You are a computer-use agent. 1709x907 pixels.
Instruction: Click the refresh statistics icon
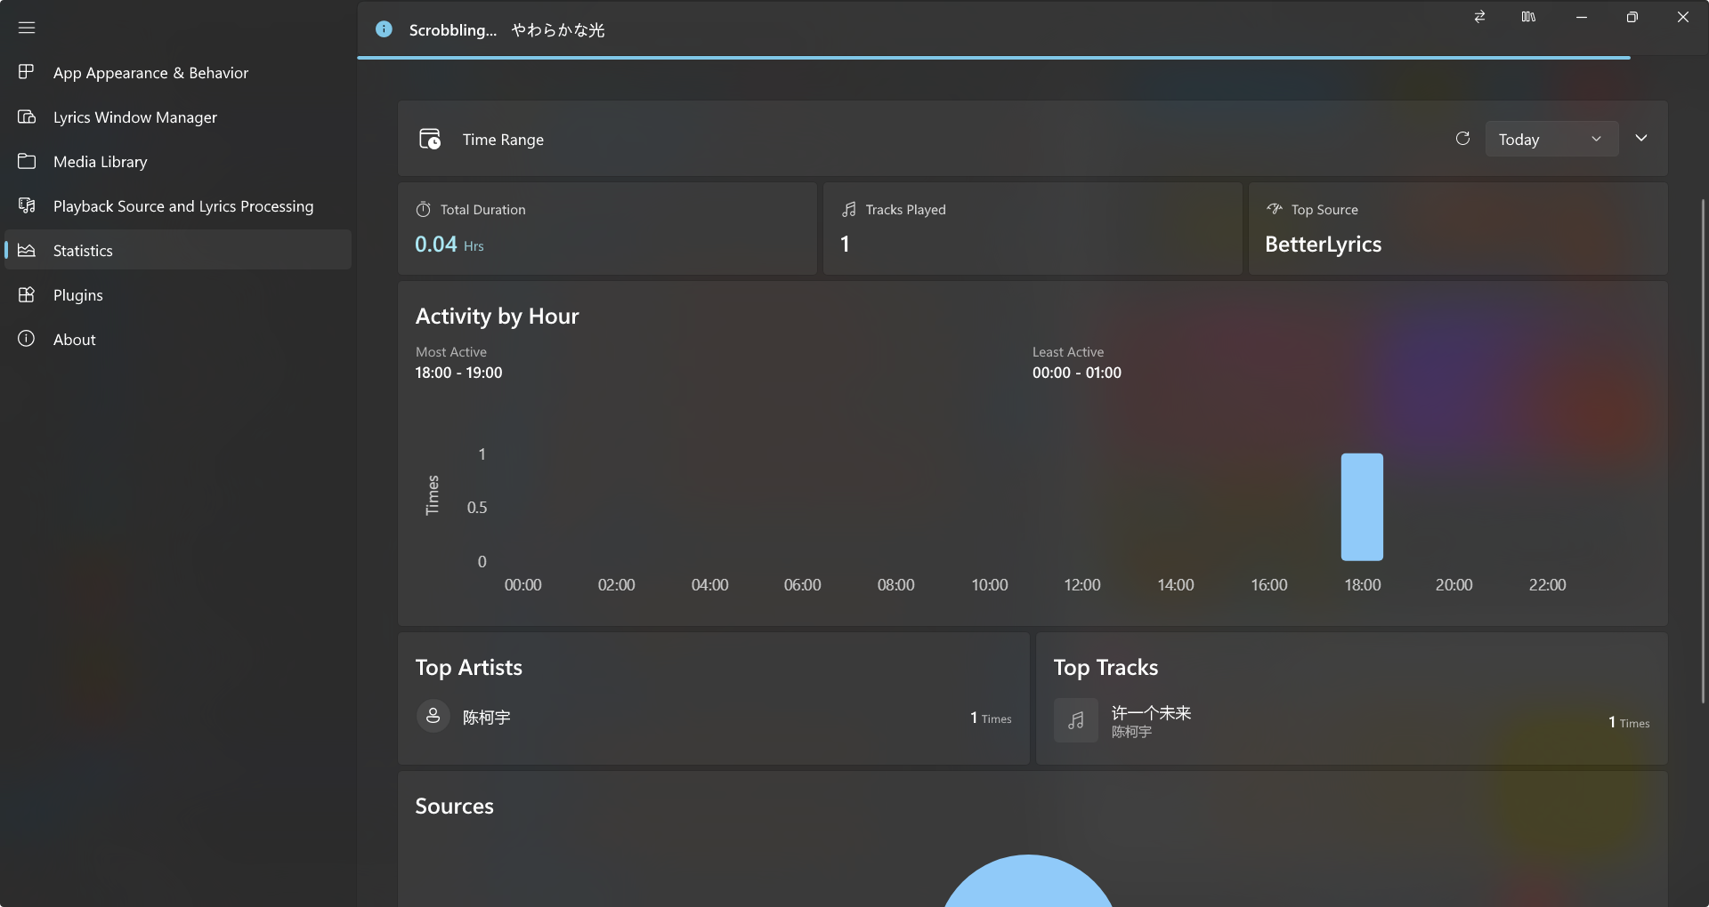pyautogui.click(x=1462, y=139)
